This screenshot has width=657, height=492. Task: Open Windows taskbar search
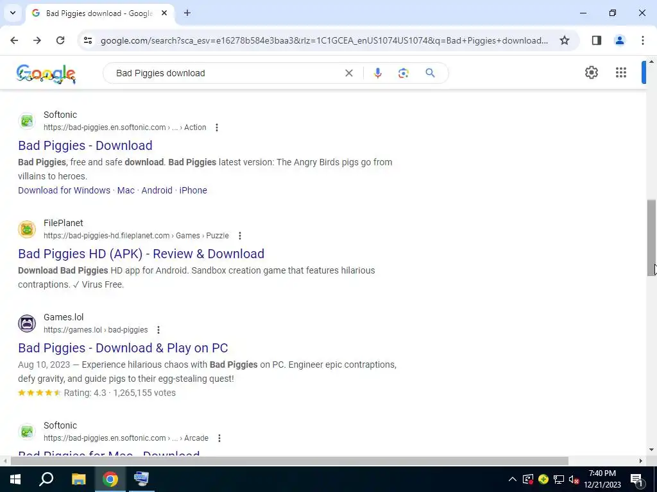coord(46,479)
